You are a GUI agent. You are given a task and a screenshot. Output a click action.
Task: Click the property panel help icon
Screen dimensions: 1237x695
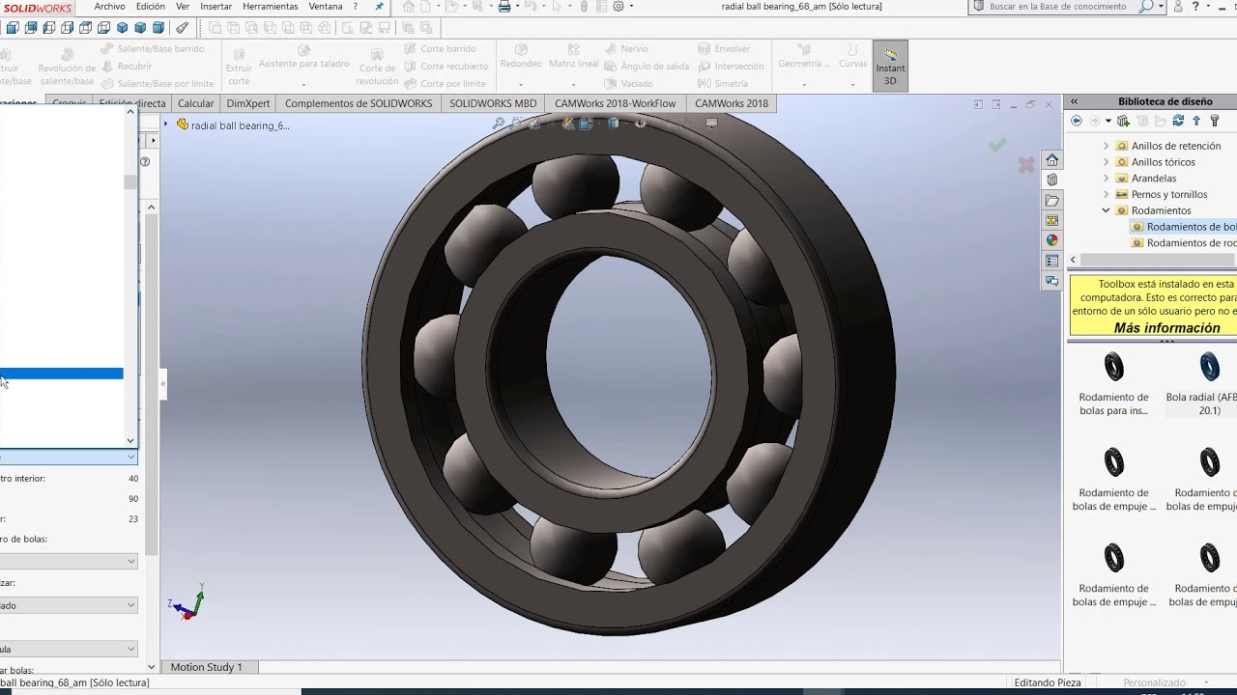pos(145,162)
